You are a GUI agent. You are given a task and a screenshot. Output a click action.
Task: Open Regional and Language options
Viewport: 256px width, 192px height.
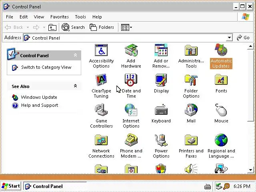pyautogui.click(x=221, y=146)
